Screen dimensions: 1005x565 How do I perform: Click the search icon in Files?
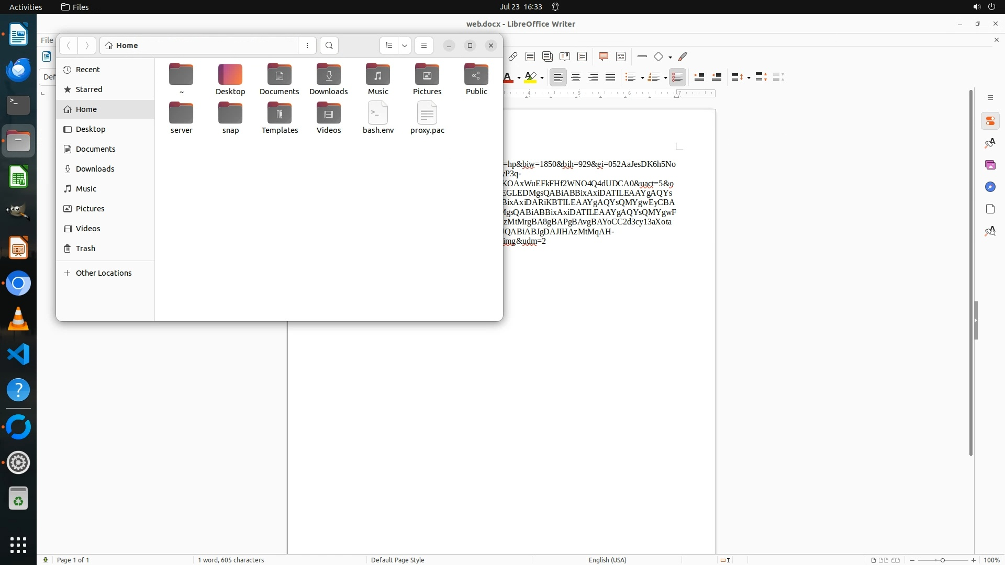click(x=329, y=46)
